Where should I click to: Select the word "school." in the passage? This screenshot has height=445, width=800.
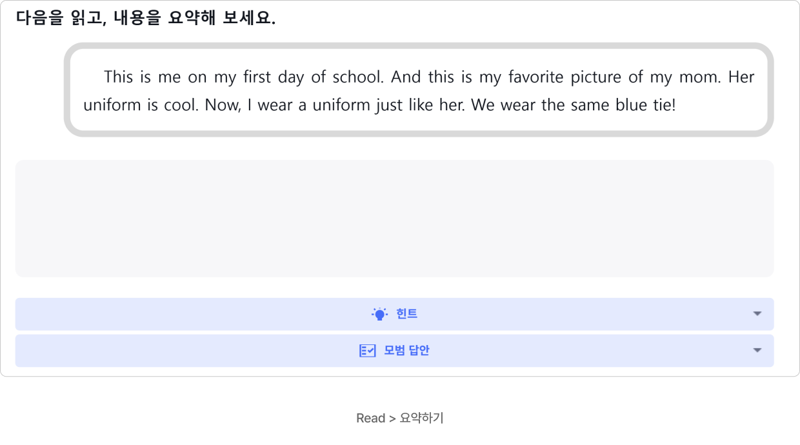358,77
